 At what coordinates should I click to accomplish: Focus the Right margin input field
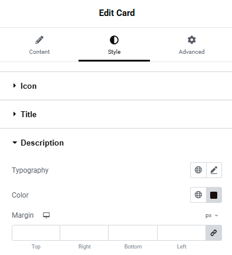(84, 233)
